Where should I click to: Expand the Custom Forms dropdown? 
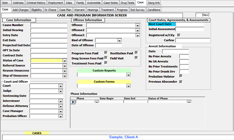(128, 86)
